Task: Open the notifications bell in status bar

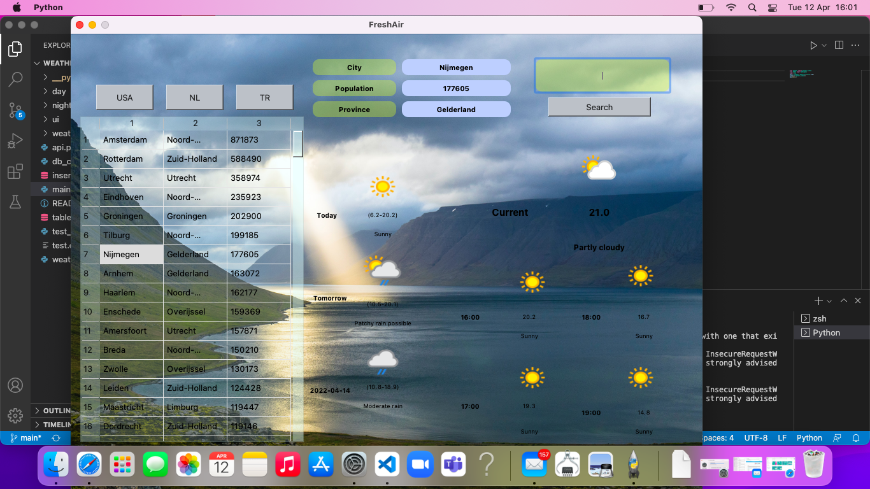Action: [856, 438]
